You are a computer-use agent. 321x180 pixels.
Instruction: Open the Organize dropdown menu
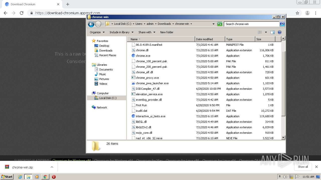point(97,32)
